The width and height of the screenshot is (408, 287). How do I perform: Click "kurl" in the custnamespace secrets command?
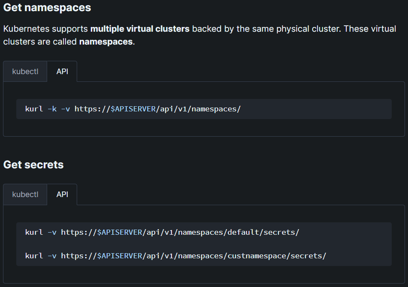pyautogui.click(x=34, y=256)
